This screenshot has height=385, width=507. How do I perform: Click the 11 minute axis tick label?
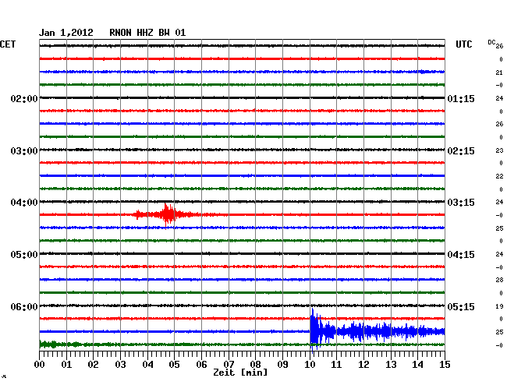coord(336,364)
